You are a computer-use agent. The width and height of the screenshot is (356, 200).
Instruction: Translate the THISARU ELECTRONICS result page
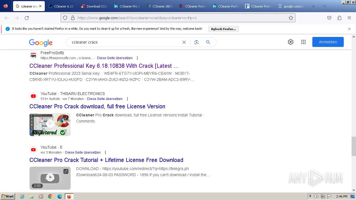coord(105,99)
